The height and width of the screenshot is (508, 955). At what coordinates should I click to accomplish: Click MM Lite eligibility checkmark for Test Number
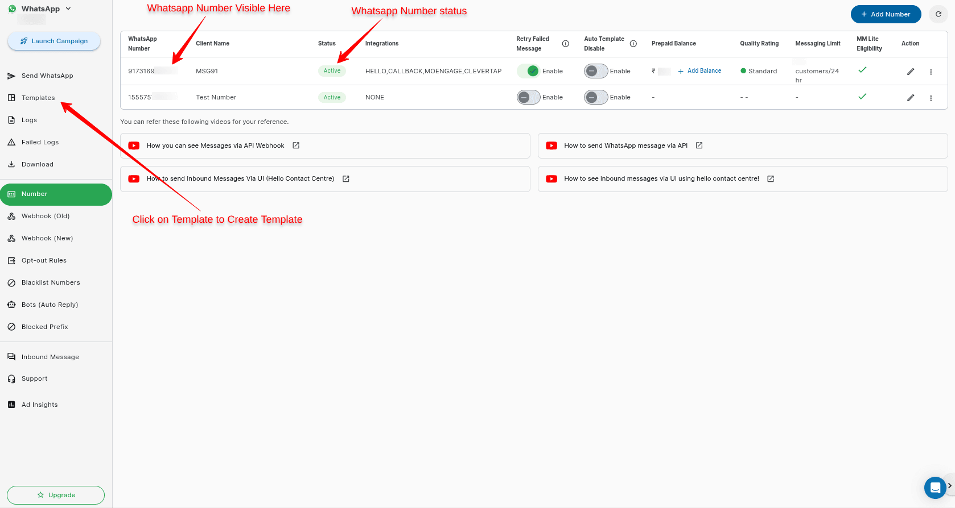862,96
